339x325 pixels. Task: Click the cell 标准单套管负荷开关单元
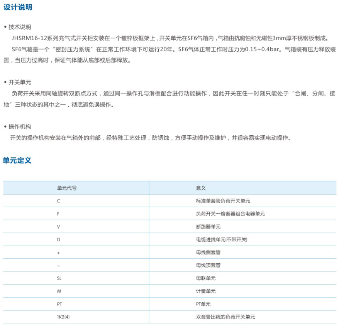(x=223, y=201)
